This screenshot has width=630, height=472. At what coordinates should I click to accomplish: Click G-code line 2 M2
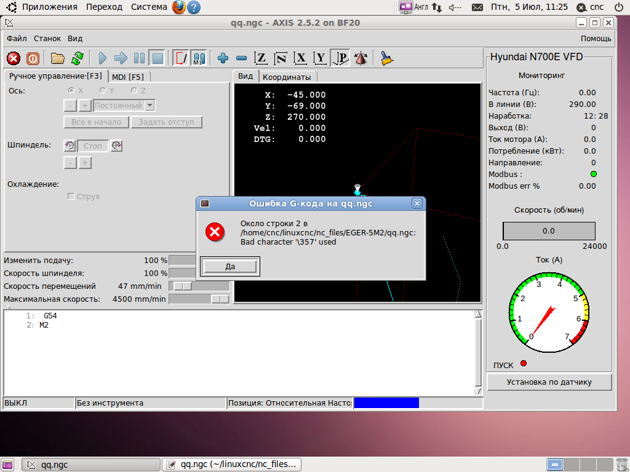[x=44, y=325]
